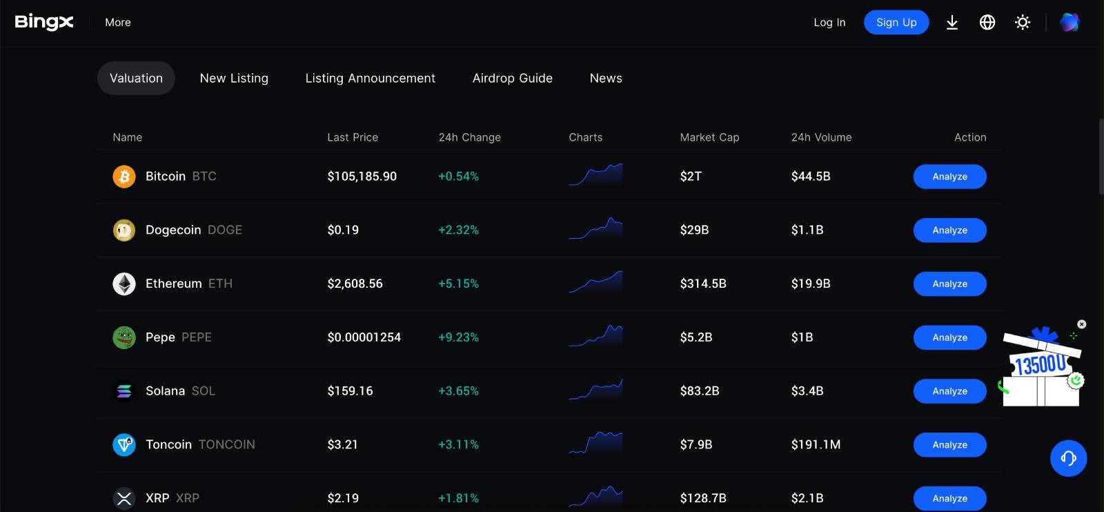Open Dogecoin sparkline chart

pos(595,228)
